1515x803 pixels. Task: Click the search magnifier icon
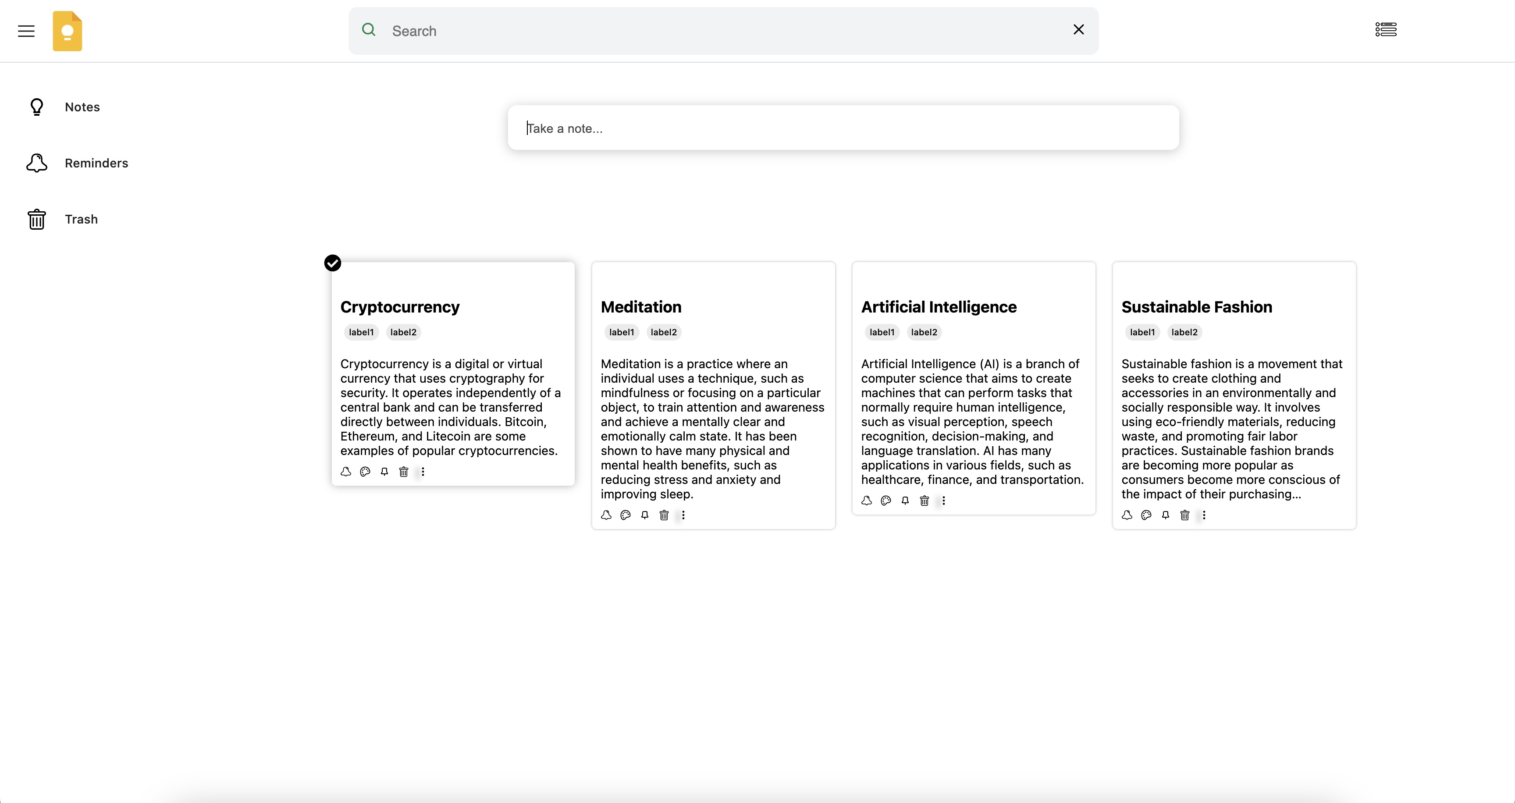click(x=369, y=30)
